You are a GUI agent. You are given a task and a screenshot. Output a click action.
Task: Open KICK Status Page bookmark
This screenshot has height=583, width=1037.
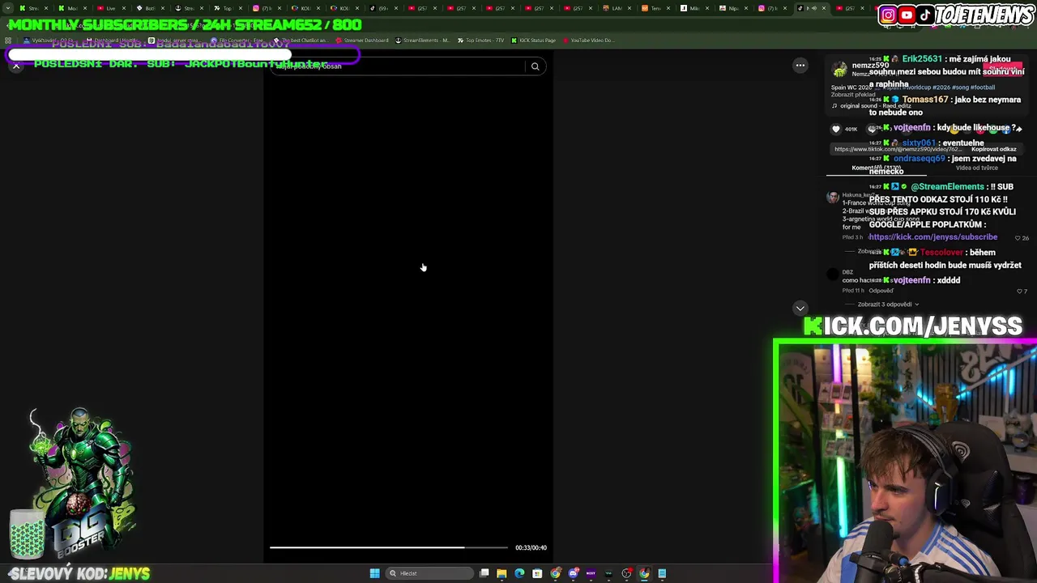pyautogui.click(x=534, y=40)
